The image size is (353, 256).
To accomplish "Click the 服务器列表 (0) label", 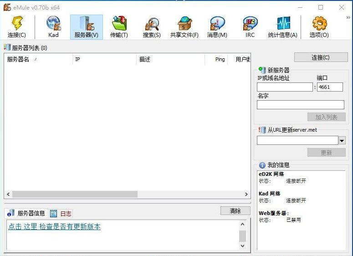I will [30, 48].
